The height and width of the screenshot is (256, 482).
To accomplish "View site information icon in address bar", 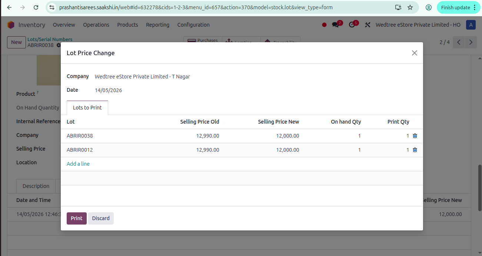I will click(52, 7).
